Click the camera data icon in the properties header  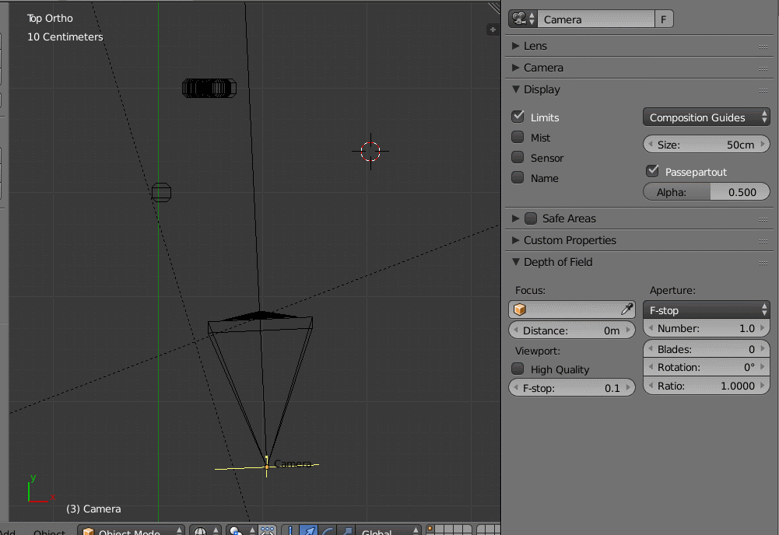pos(520,19)
